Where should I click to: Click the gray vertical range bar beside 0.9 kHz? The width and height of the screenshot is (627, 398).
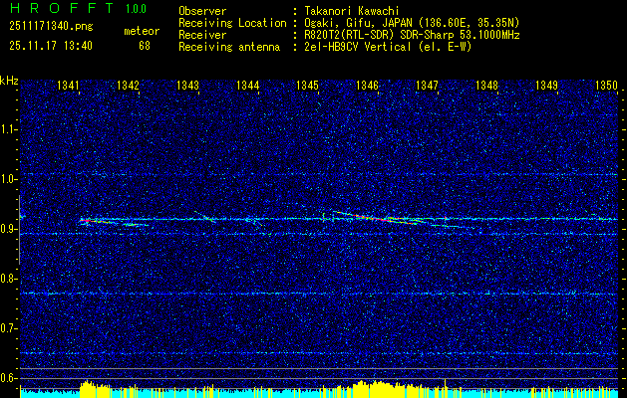point(19,230)
